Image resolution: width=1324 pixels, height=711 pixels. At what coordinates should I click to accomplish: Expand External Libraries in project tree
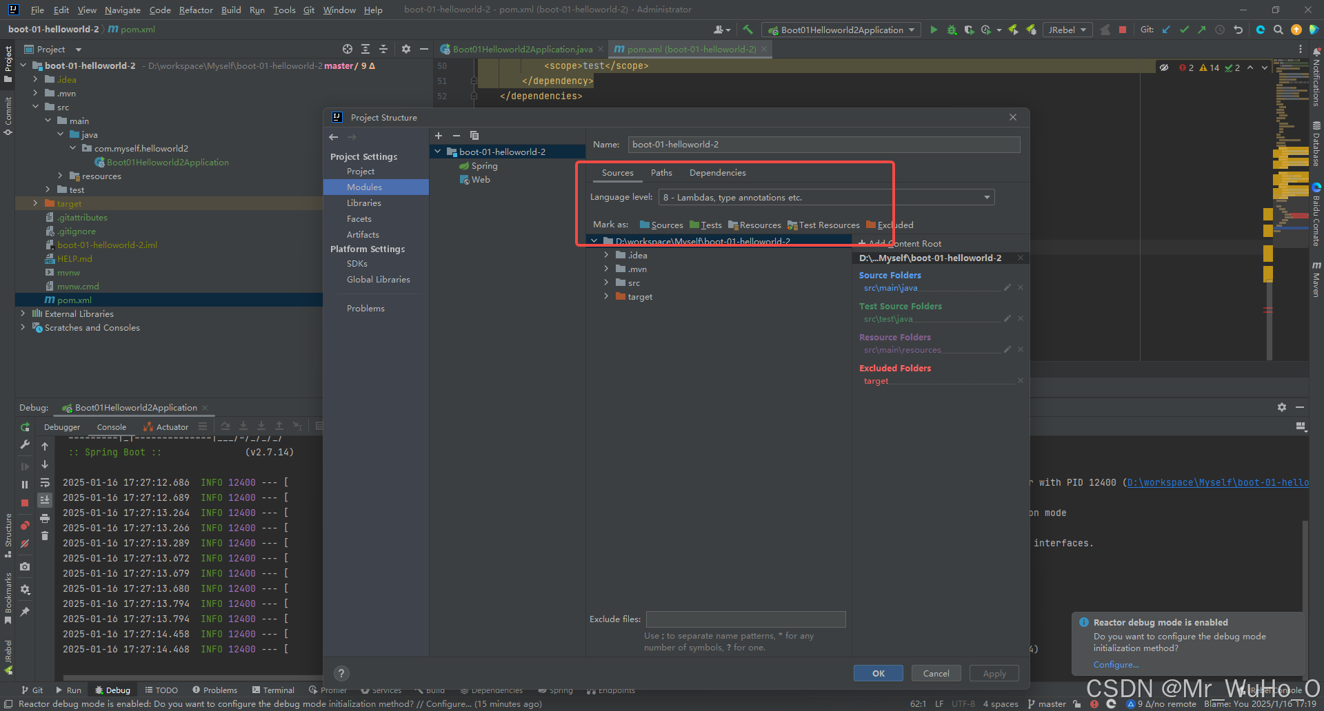coord(23,313)
